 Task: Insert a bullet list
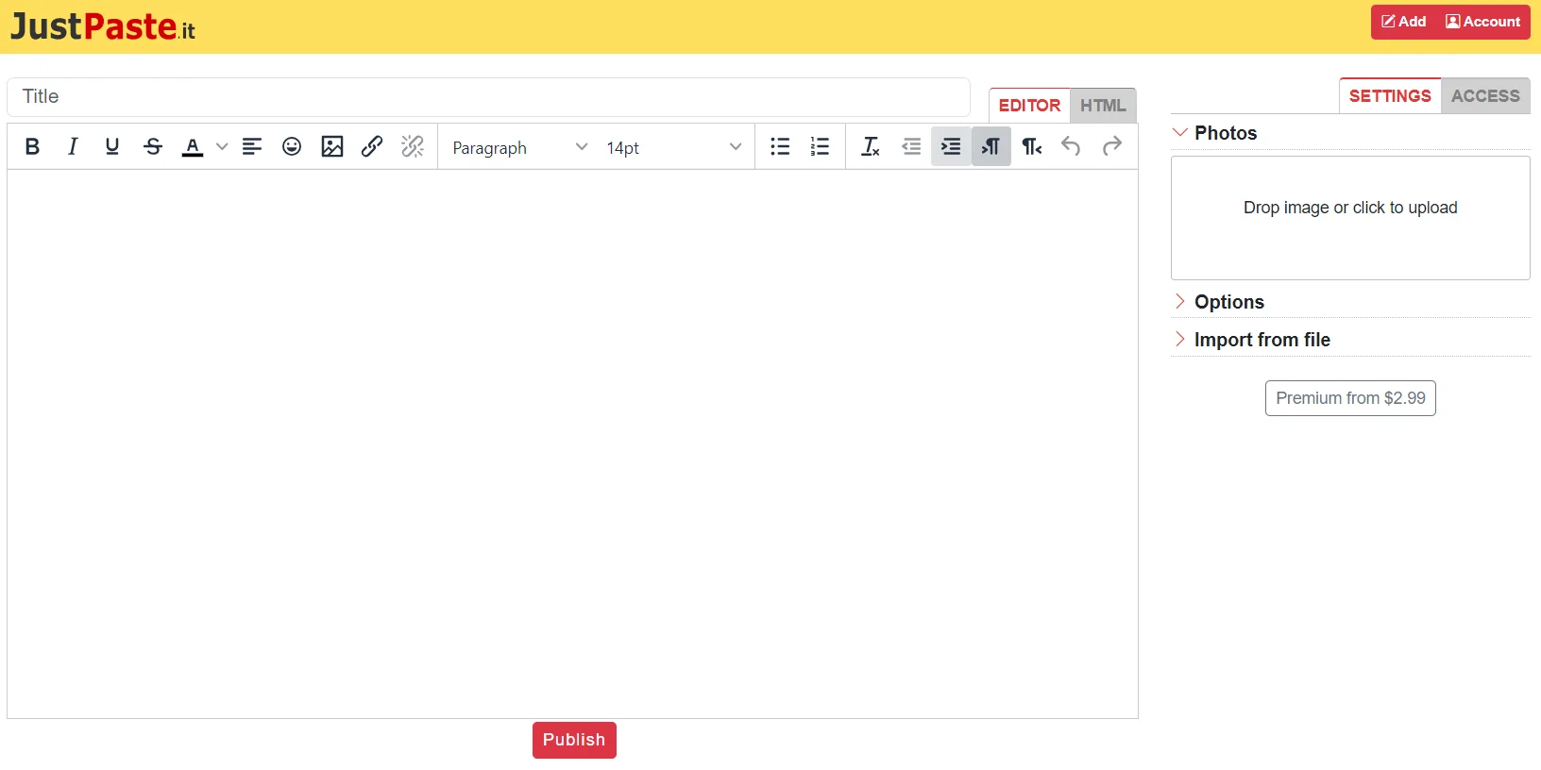pos(780,146)
